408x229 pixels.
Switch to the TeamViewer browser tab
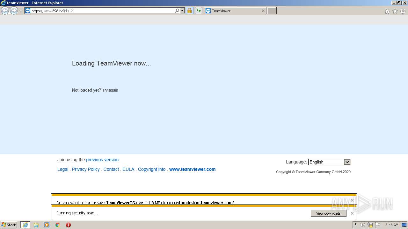[235, 11]
